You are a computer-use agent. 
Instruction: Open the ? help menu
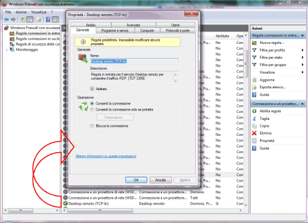click(52, 12)
